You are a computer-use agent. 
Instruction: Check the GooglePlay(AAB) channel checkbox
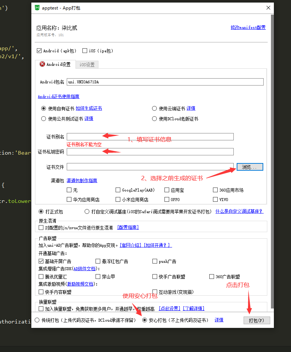click(x=118, y=190)
